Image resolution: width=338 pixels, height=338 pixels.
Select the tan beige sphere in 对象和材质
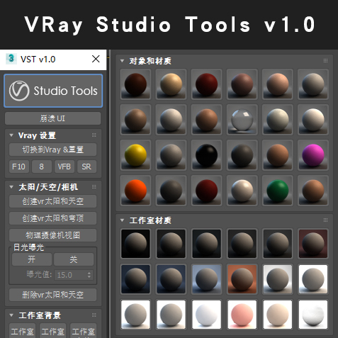(171, 84)
